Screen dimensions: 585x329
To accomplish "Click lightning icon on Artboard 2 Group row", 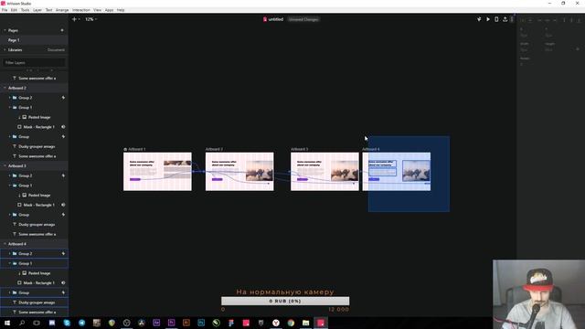I will [x=63, y=137].
